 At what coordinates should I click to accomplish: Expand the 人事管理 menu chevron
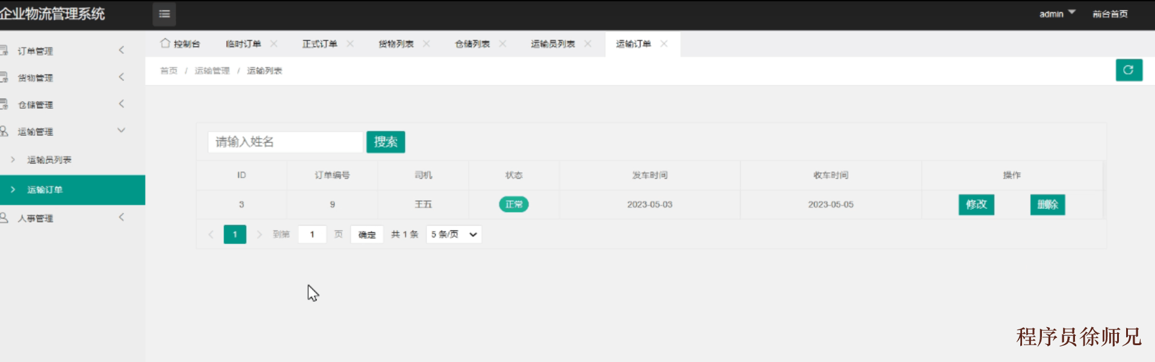122,217
